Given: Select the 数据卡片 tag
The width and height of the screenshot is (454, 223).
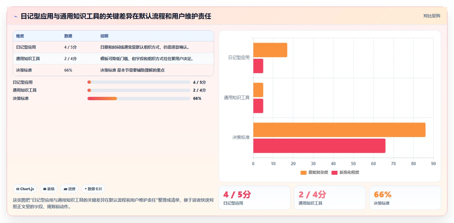Looking at the screenshot, I should click(x=93, y=189).
